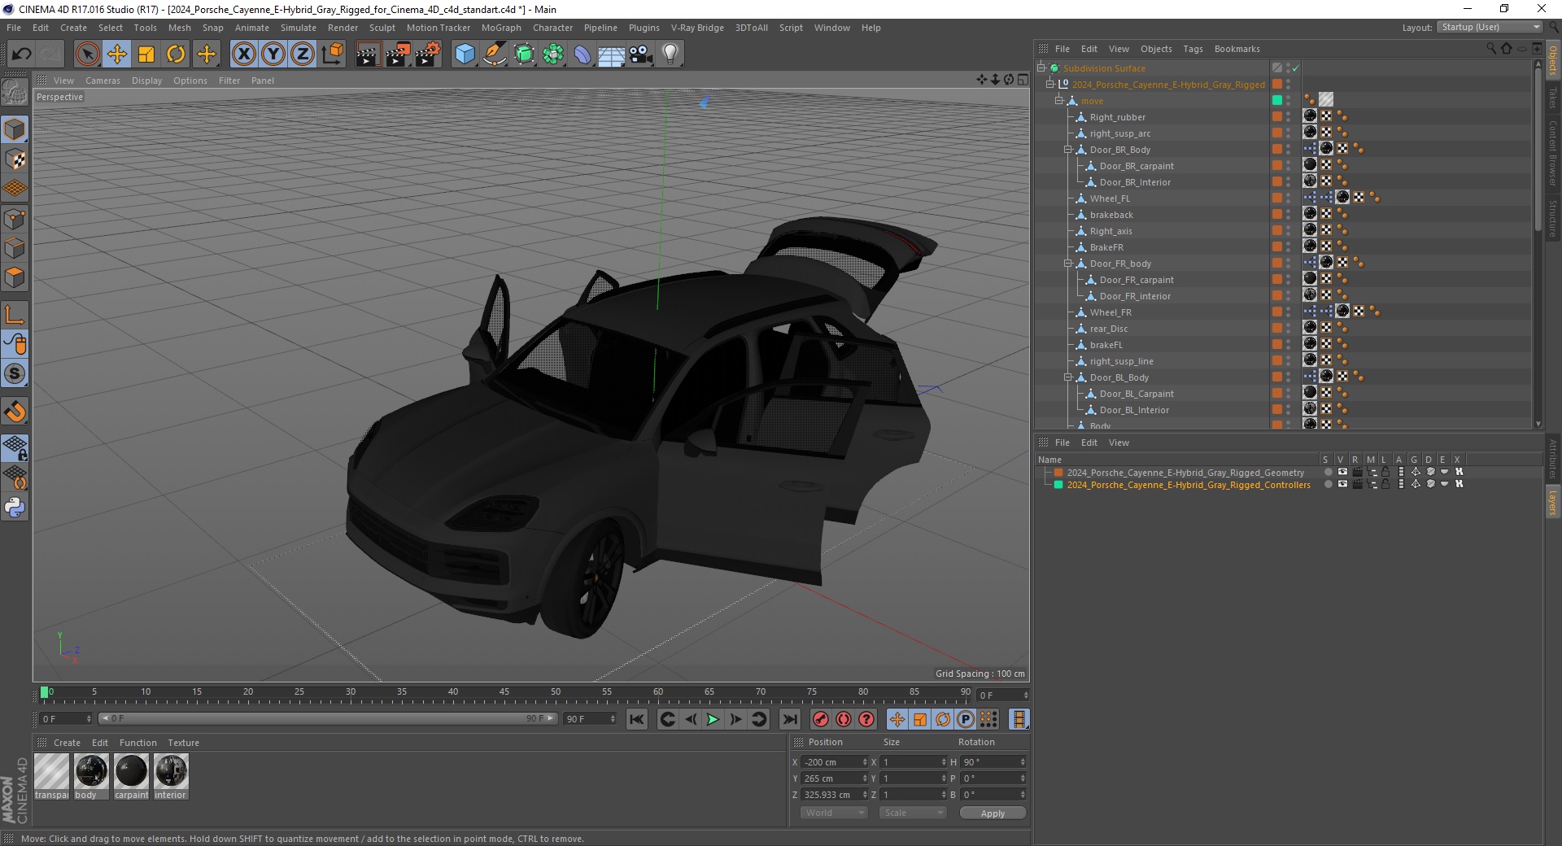Go to end of animation

(789, 719)
